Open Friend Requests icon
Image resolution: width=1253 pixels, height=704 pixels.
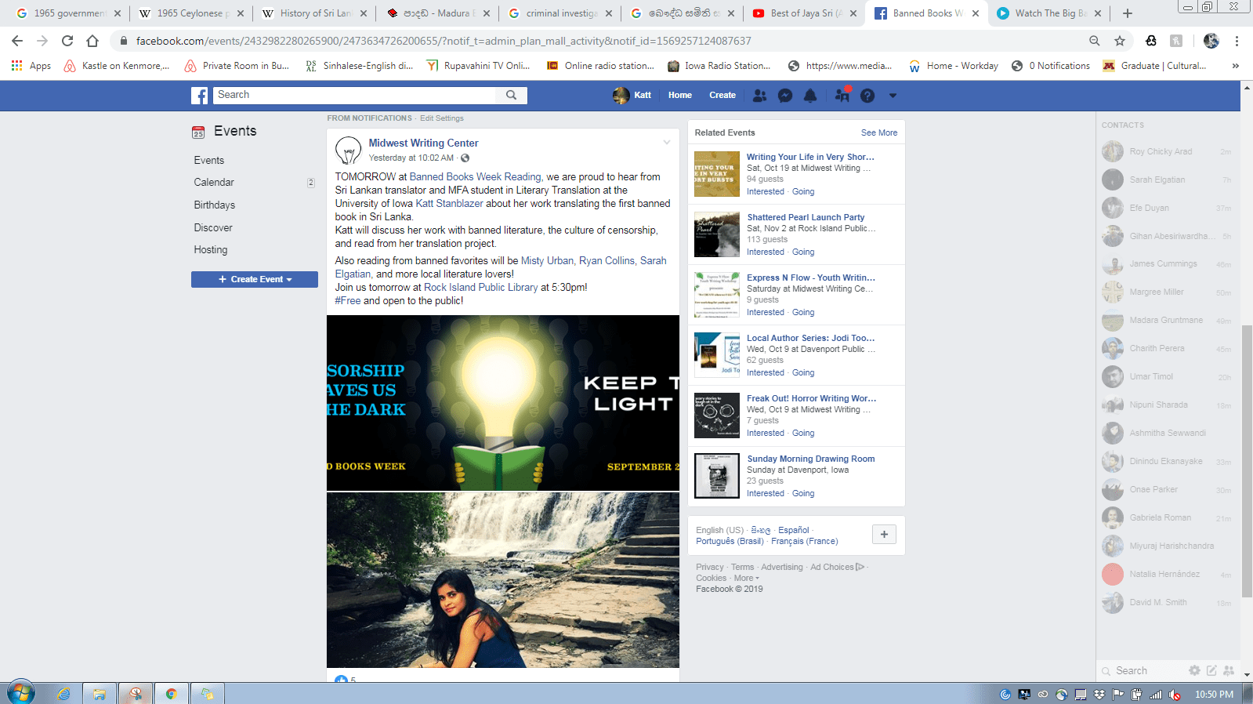click(x=759, y=96)
